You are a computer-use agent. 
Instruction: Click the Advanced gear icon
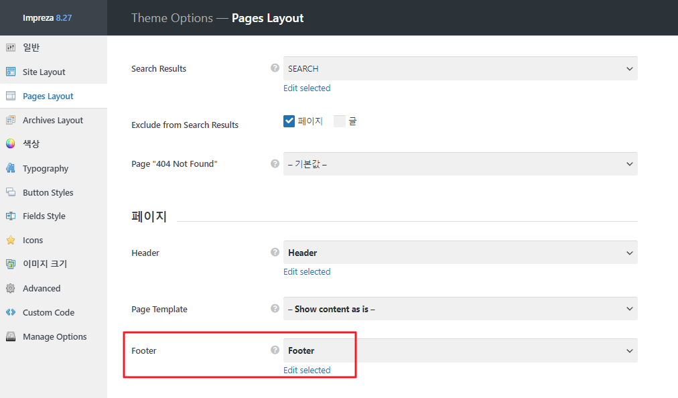pos(11,288)
